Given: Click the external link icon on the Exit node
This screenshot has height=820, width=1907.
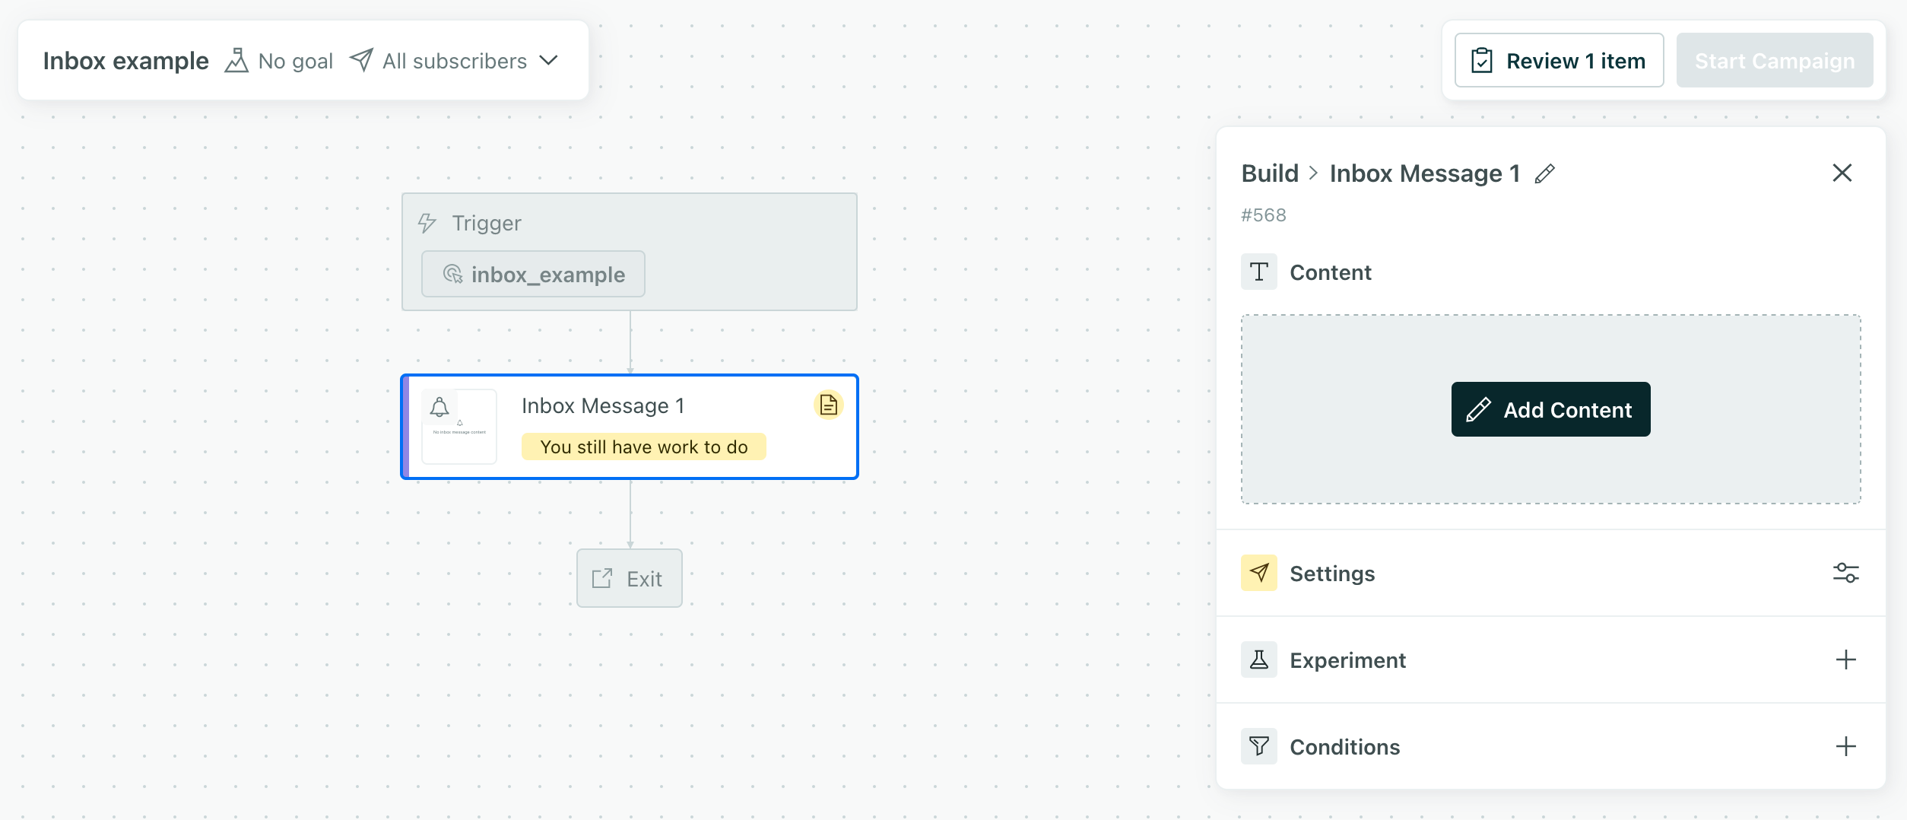Looking at the screenshot, I should click(x=601, y=578).
